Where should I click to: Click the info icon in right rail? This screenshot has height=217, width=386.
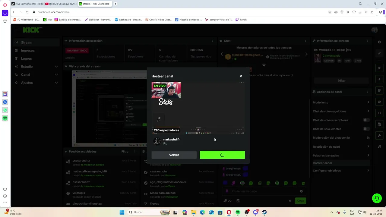click(x=379, y=42)
